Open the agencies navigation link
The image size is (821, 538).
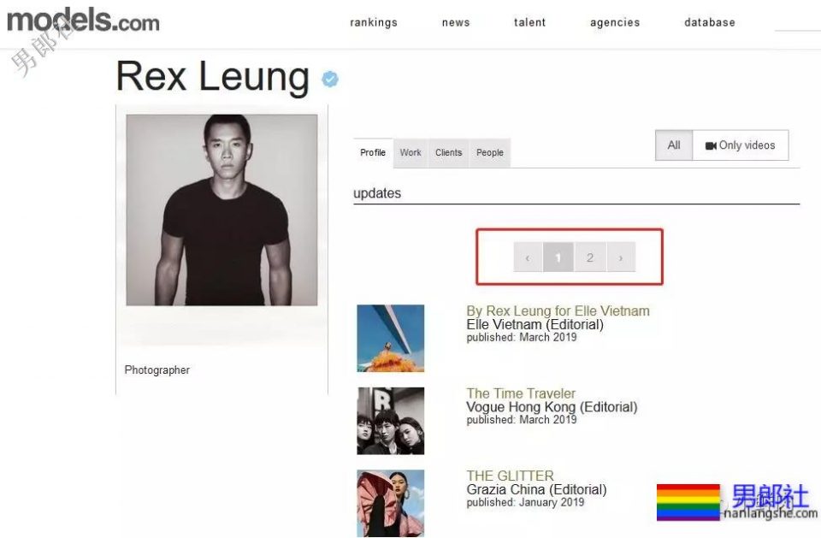click(x=615, y=22)
